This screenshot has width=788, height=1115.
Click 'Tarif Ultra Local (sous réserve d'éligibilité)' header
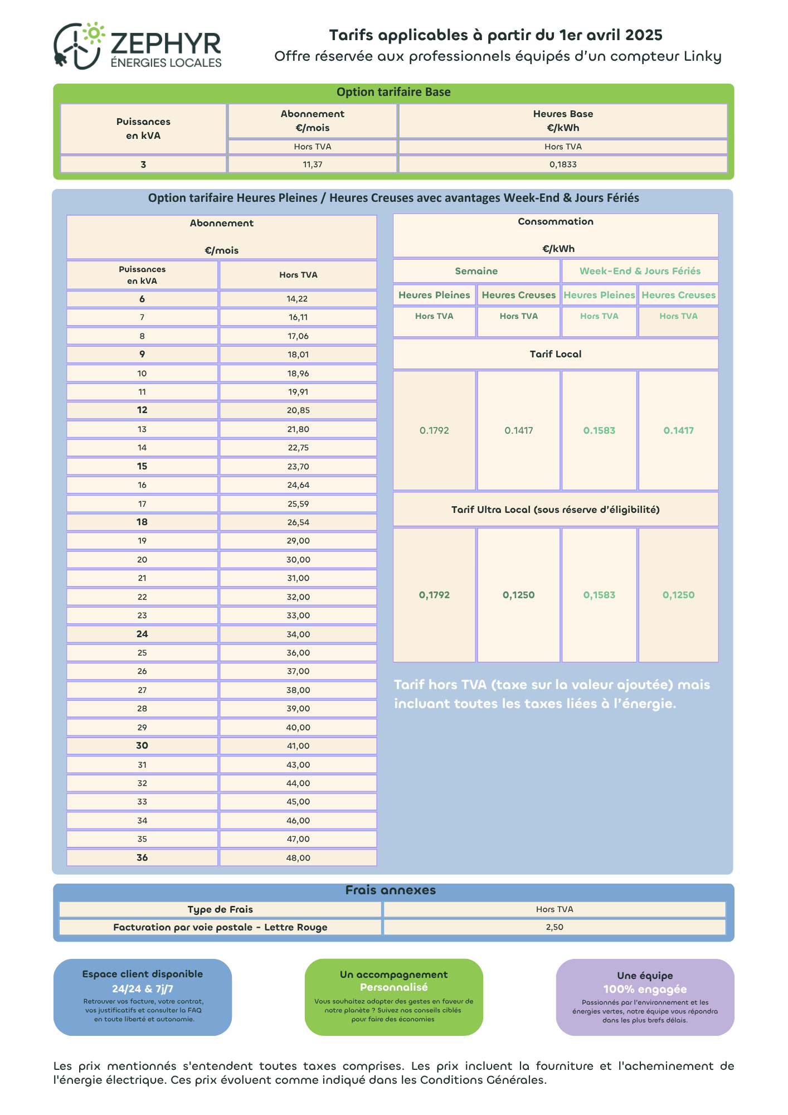pyautogui.click(x=556, y=510)
